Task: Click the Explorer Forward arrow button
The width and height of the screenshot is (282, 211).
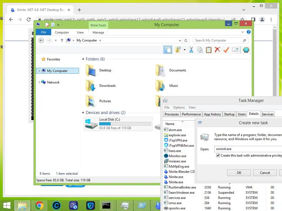Action: [x=49, y=40]
